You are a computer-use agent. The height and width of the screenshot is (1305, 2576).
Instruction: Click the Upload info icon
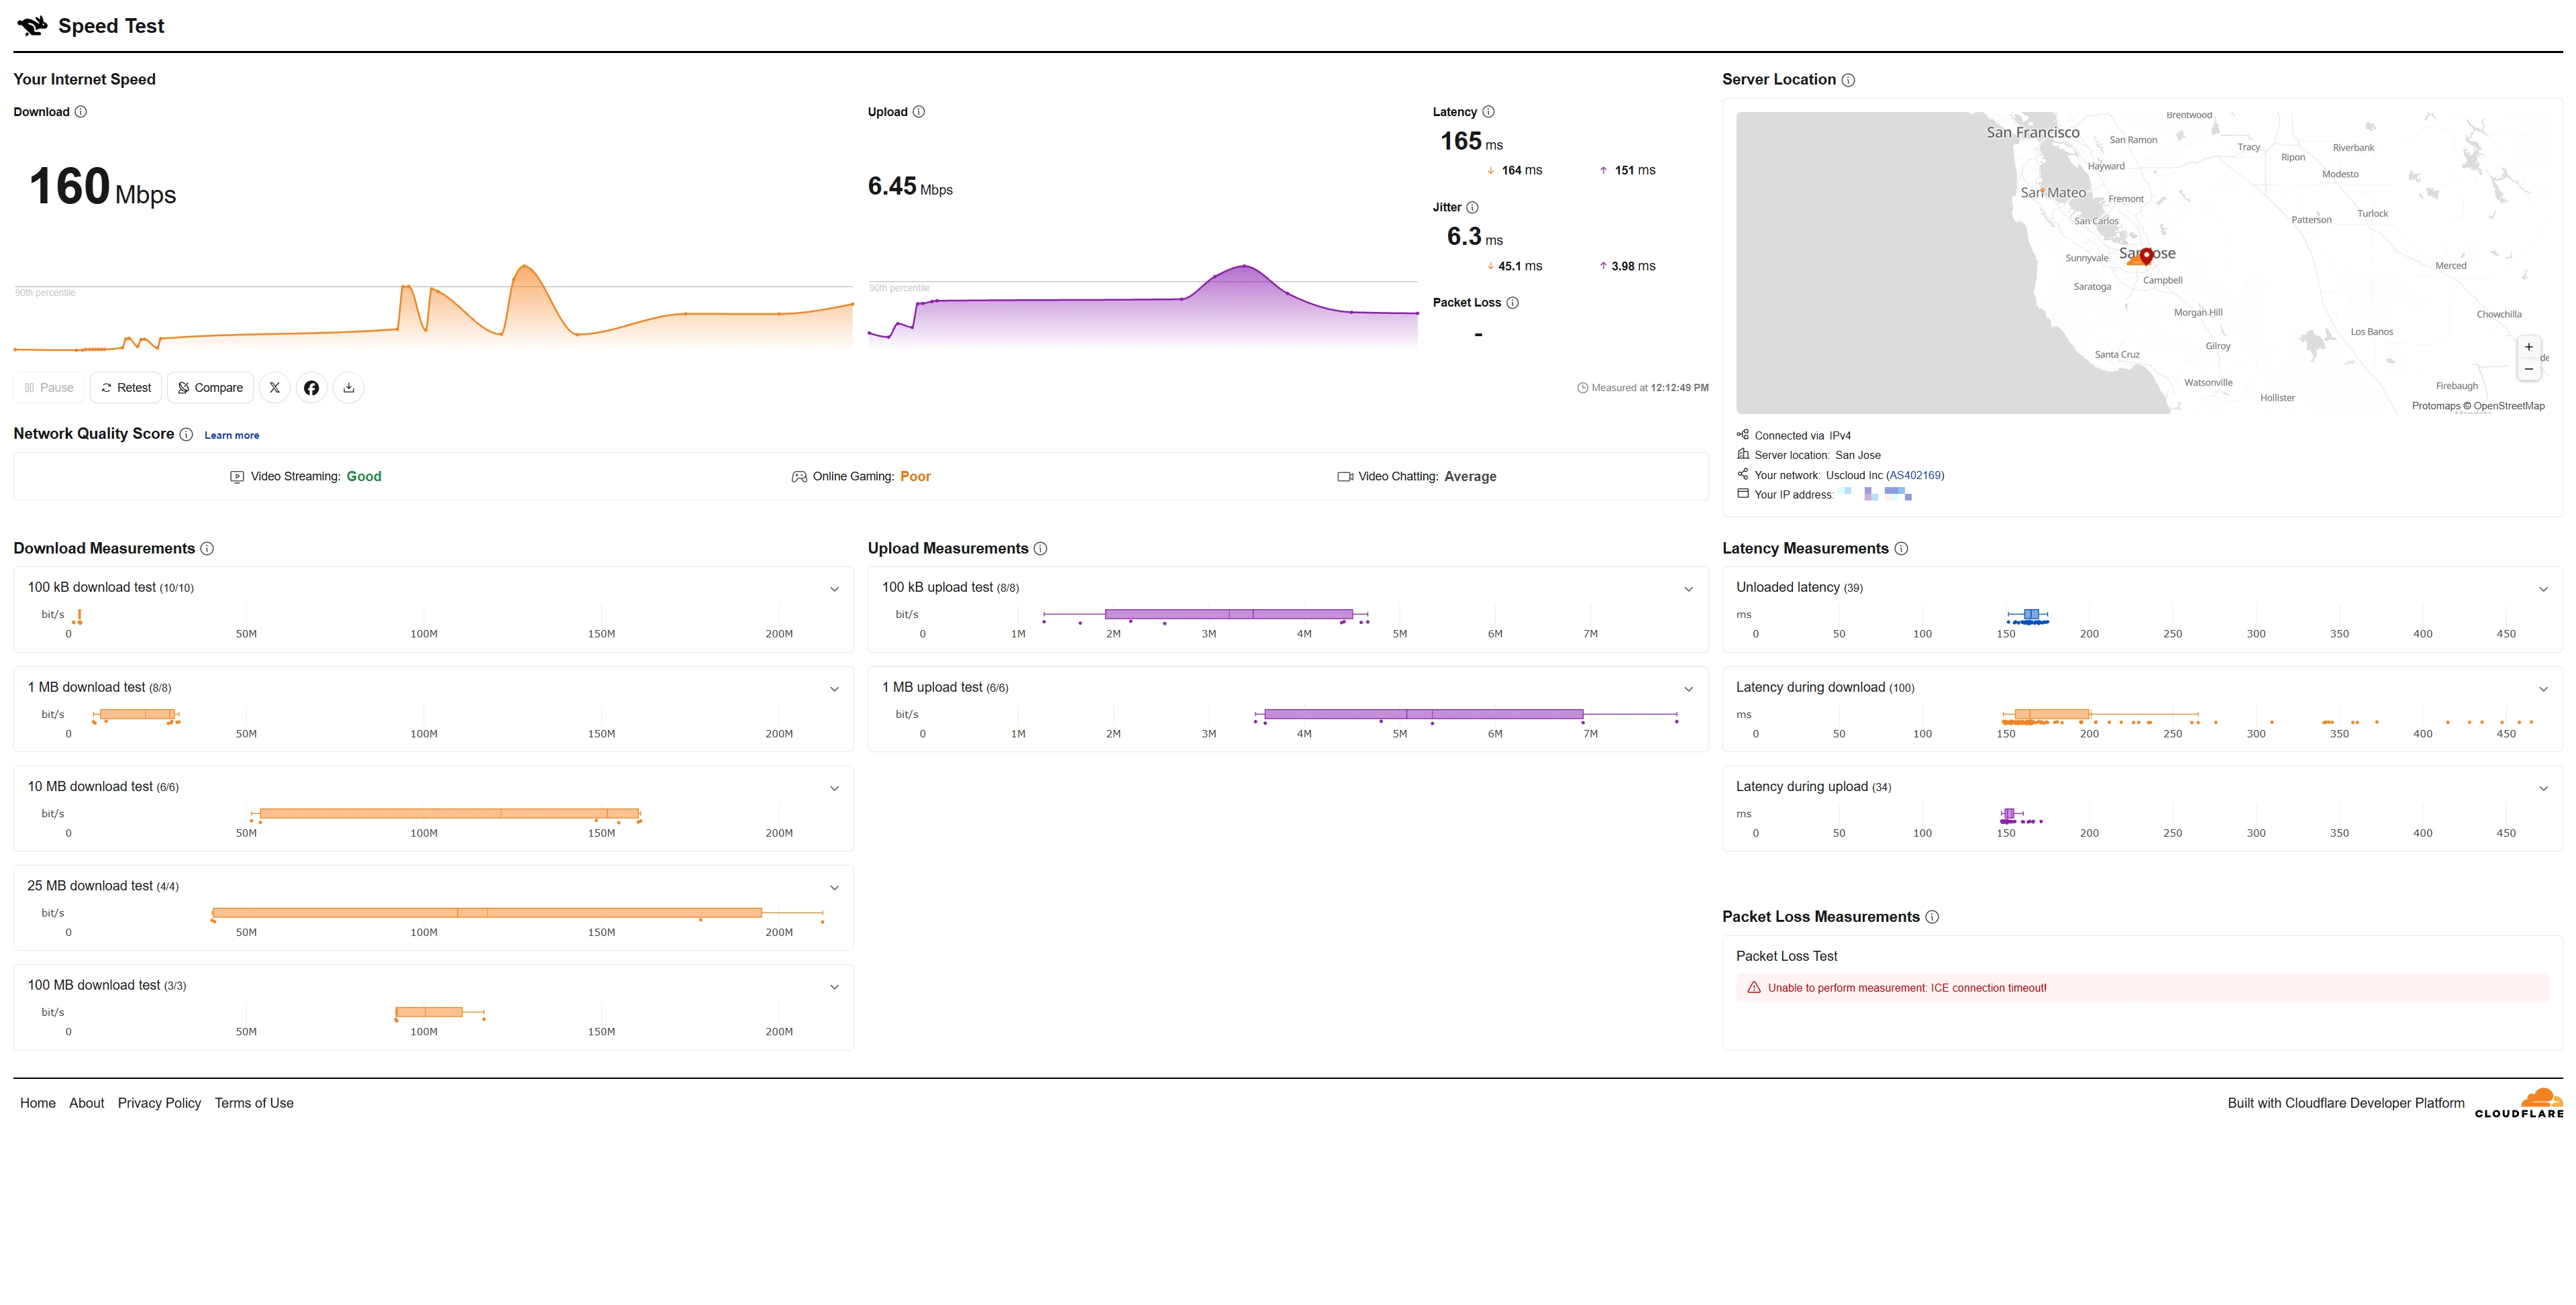click(919, 112)
